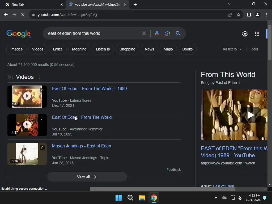This screenshot has height=204, width=272.
Task: Open the browser side panel
Action: pyautogui.click(x=249, y=15)
